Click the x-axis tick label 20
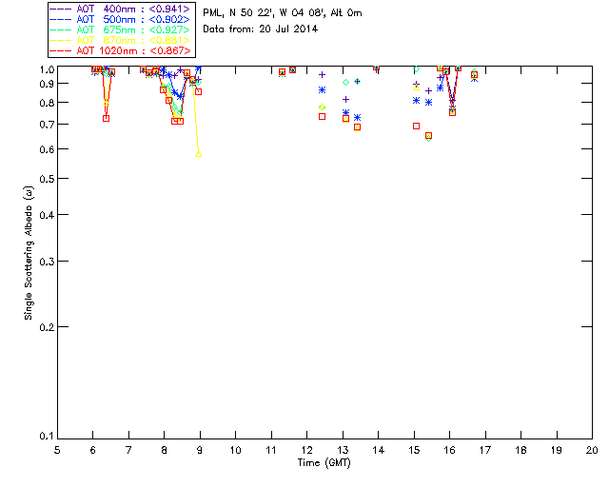609x487 pixels. (592, 450)
